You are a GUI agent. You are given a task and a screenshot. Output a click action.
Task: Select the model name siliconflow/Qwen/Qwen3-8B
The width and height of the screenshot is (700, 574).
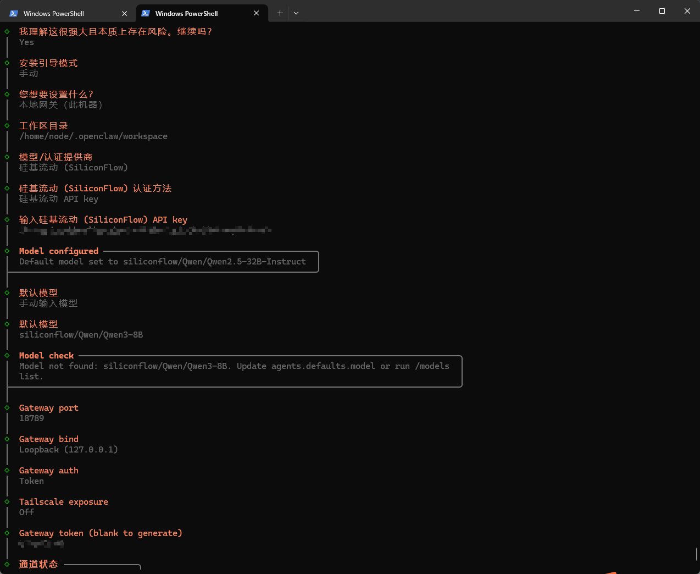[81, 334]
